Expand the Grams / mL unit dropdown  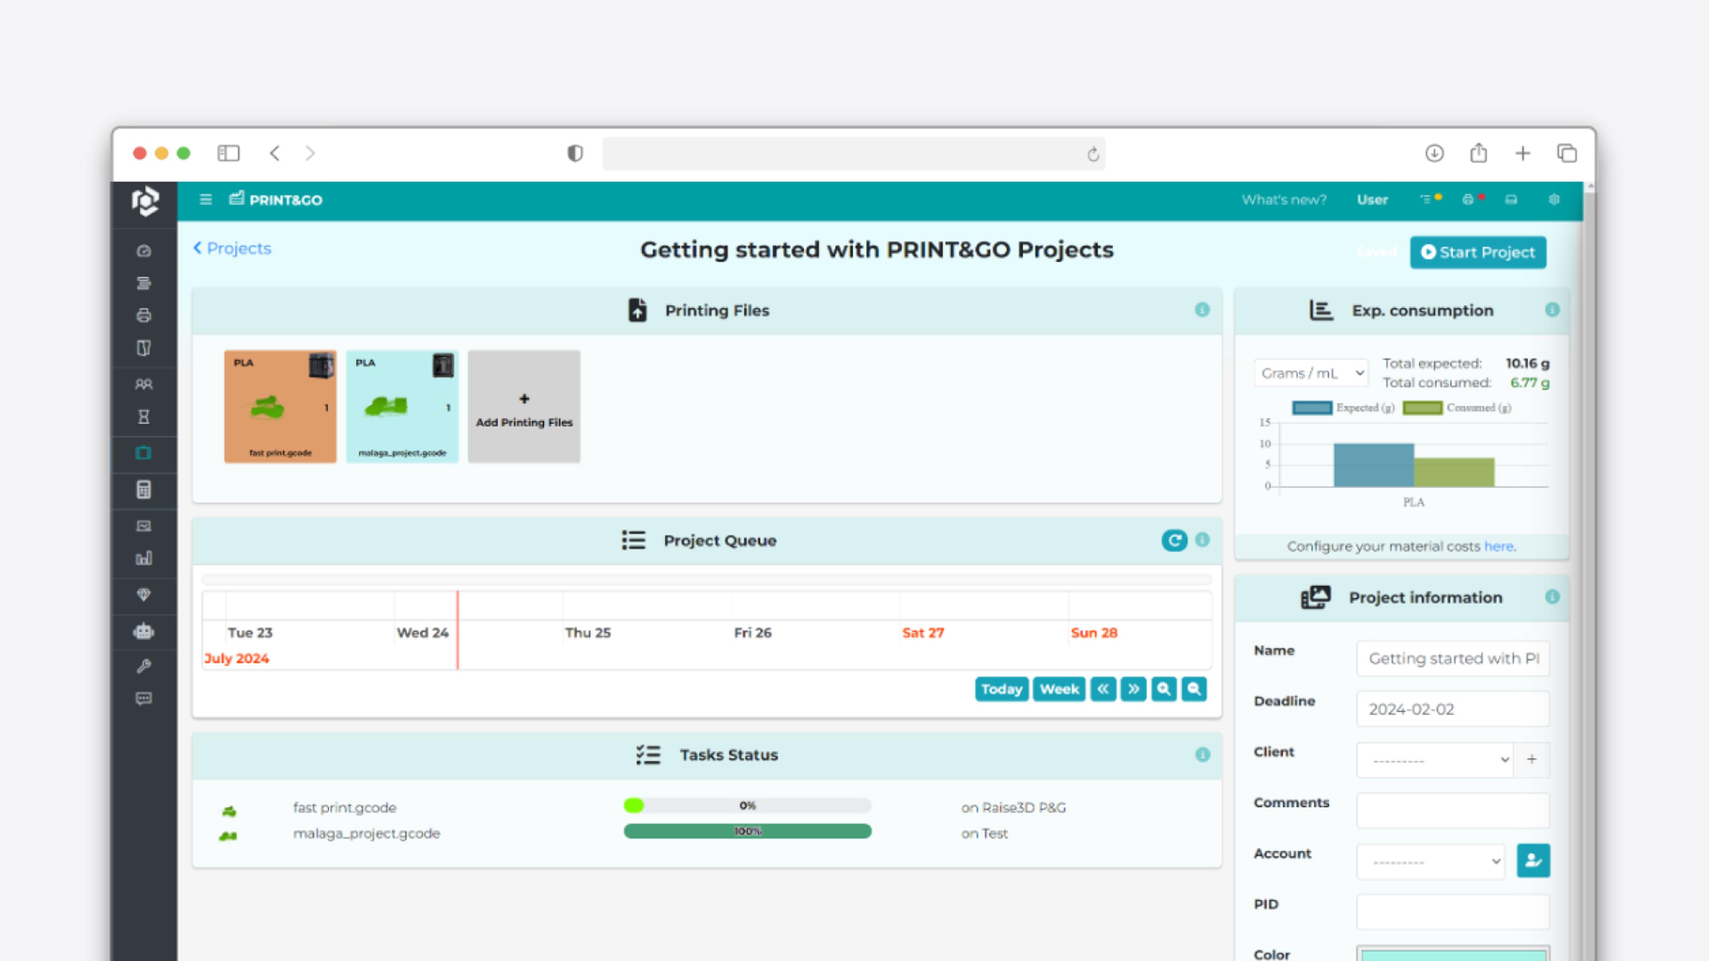point(1311,373)
